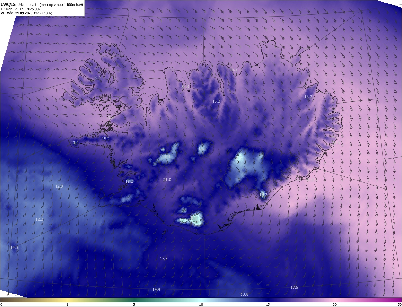The width and height of the screenshot is (402, 307).
Task: Click the colorbar tick labeled 1
Action: coord(67,304)
